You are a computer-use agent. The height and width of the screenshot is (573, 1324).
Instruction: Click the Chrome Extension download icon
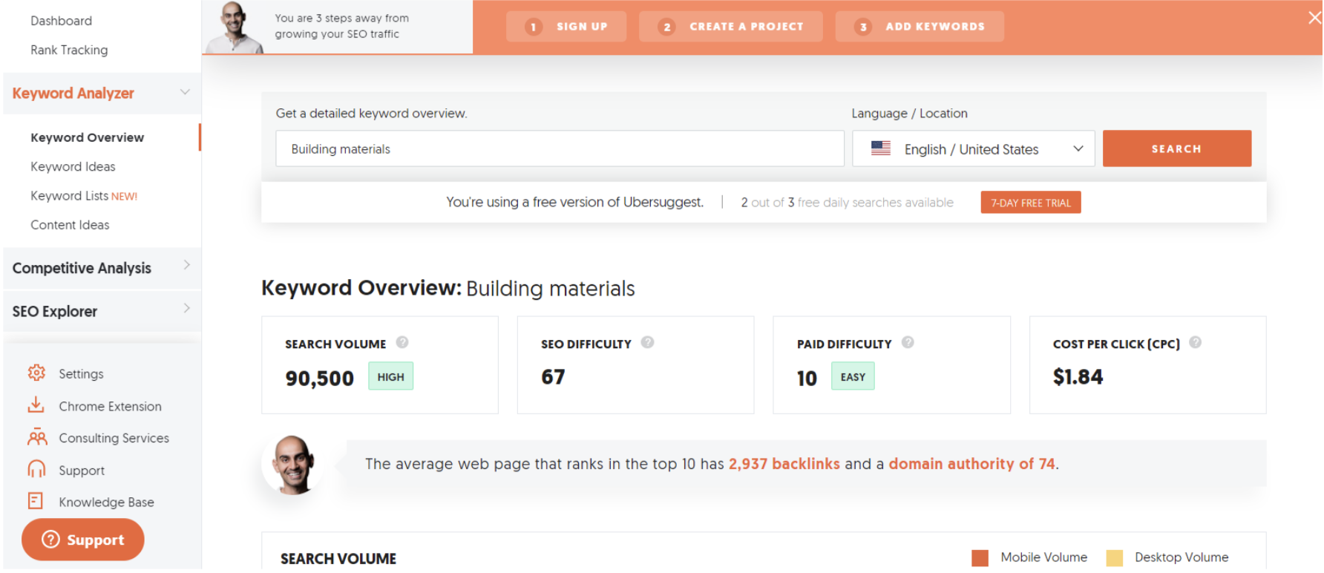click(36, 405)
